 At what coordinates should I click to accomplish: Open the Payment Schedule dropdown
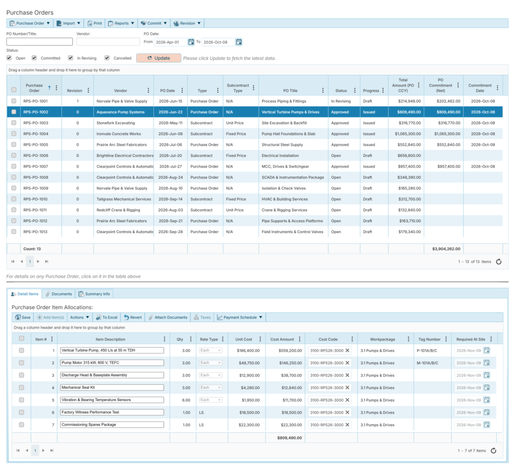[x=240, y=318]
